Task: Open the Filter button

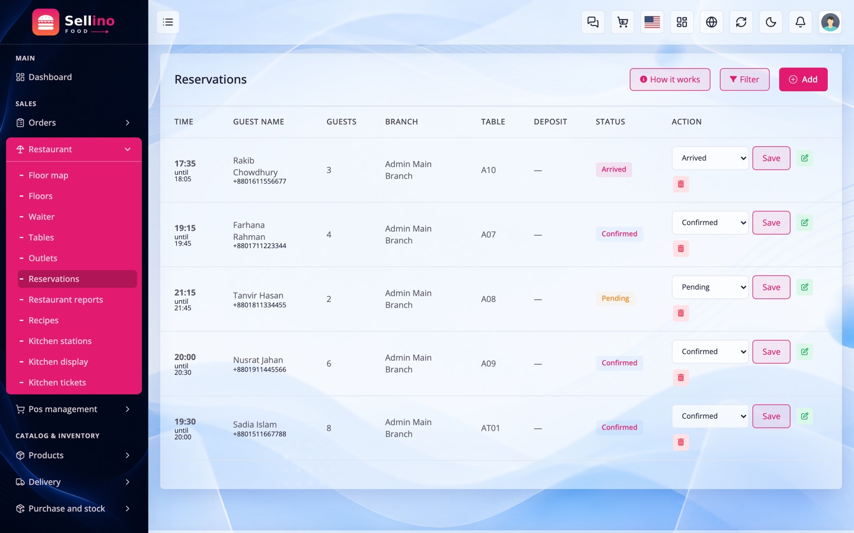Action: [744, 79]
